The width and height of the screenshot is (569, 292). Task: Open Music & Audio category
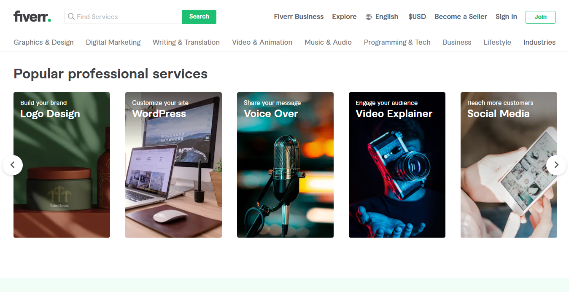tap(328, 42)
